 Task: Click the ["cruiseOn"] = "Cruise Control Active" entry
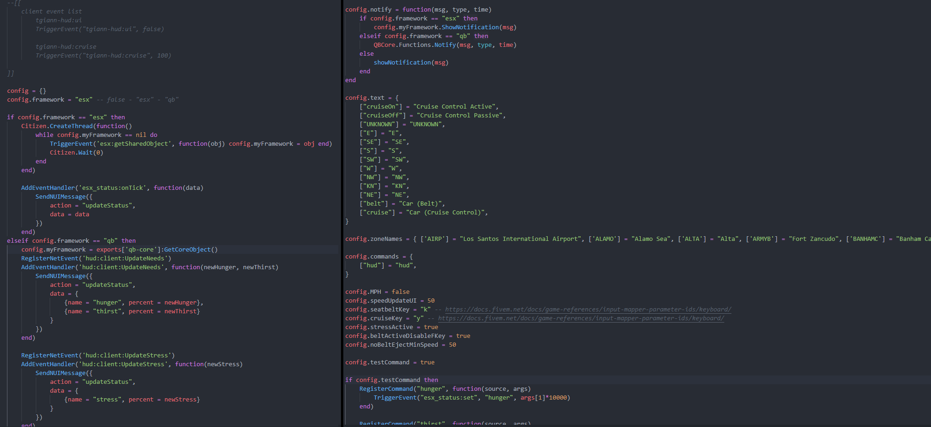[429, 106]
